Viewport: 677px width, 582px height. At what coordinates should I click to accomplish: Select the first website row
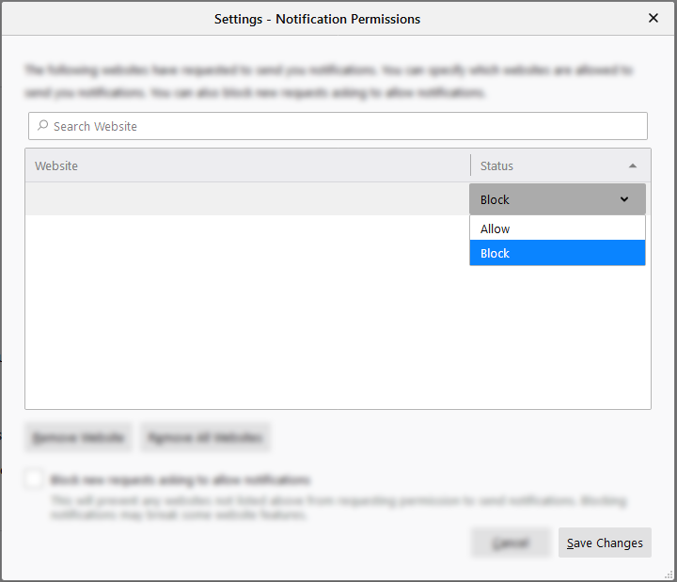pos(246,199)
